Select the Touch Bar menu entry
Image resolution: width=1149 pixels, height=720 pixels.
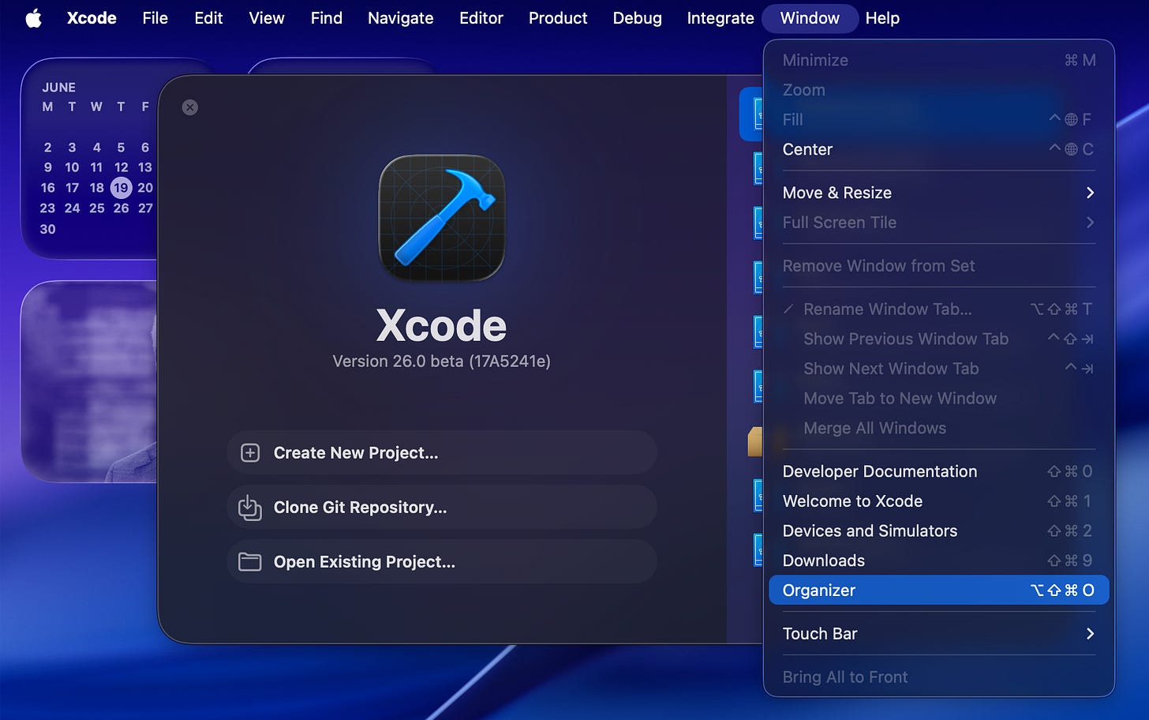pos(939,634)
